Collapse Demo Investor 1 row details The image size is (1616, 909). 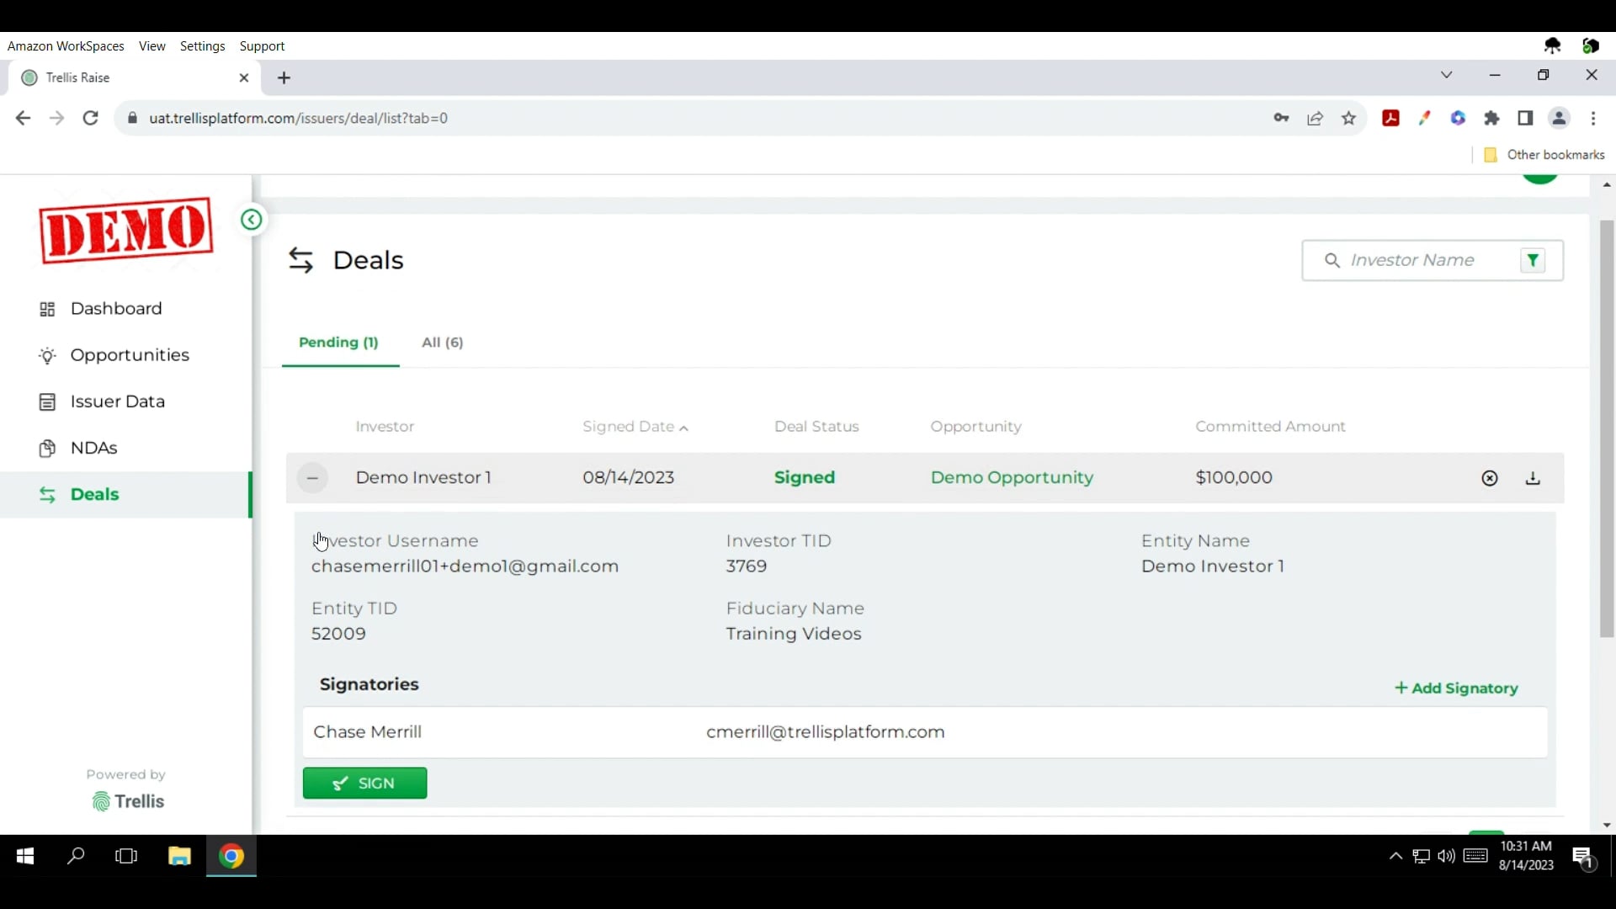312,478
